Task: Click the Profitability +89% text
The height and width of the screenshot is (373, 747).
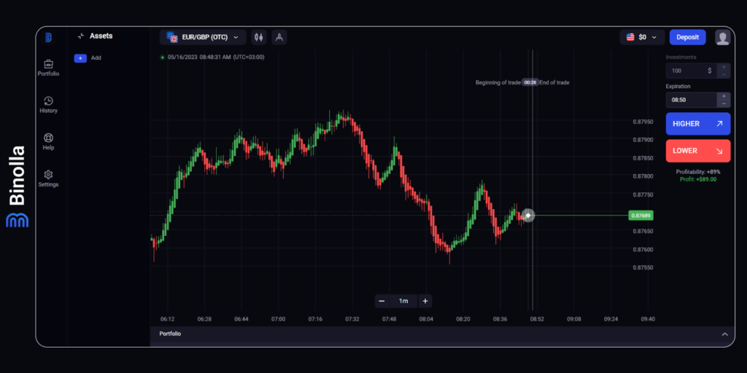Action: 698,172
